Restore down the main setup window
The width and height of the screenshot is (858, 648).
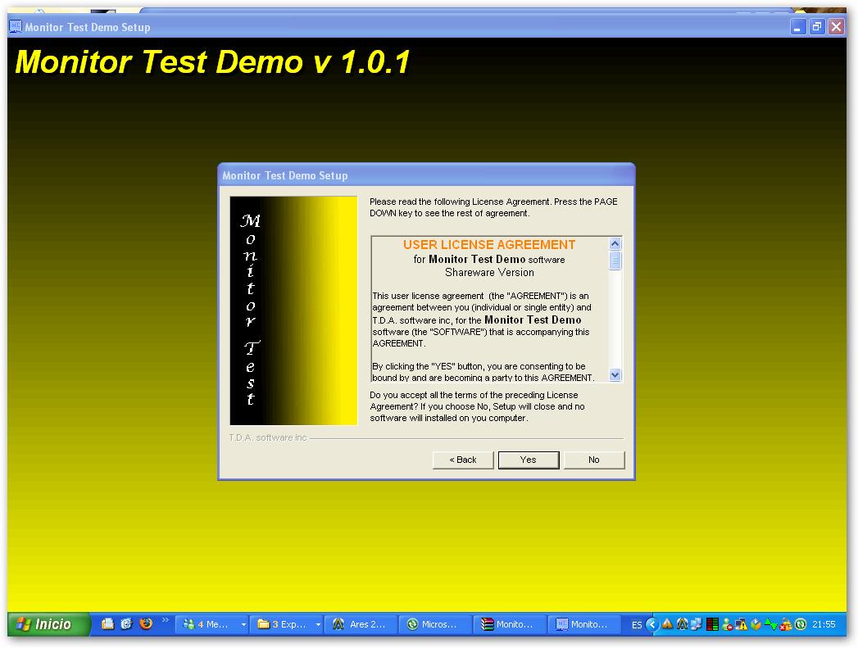817,27
